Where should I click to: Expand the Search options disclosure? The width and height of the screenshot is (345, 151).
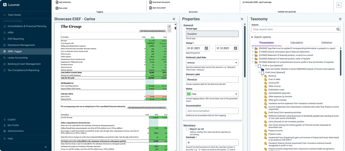253,37
